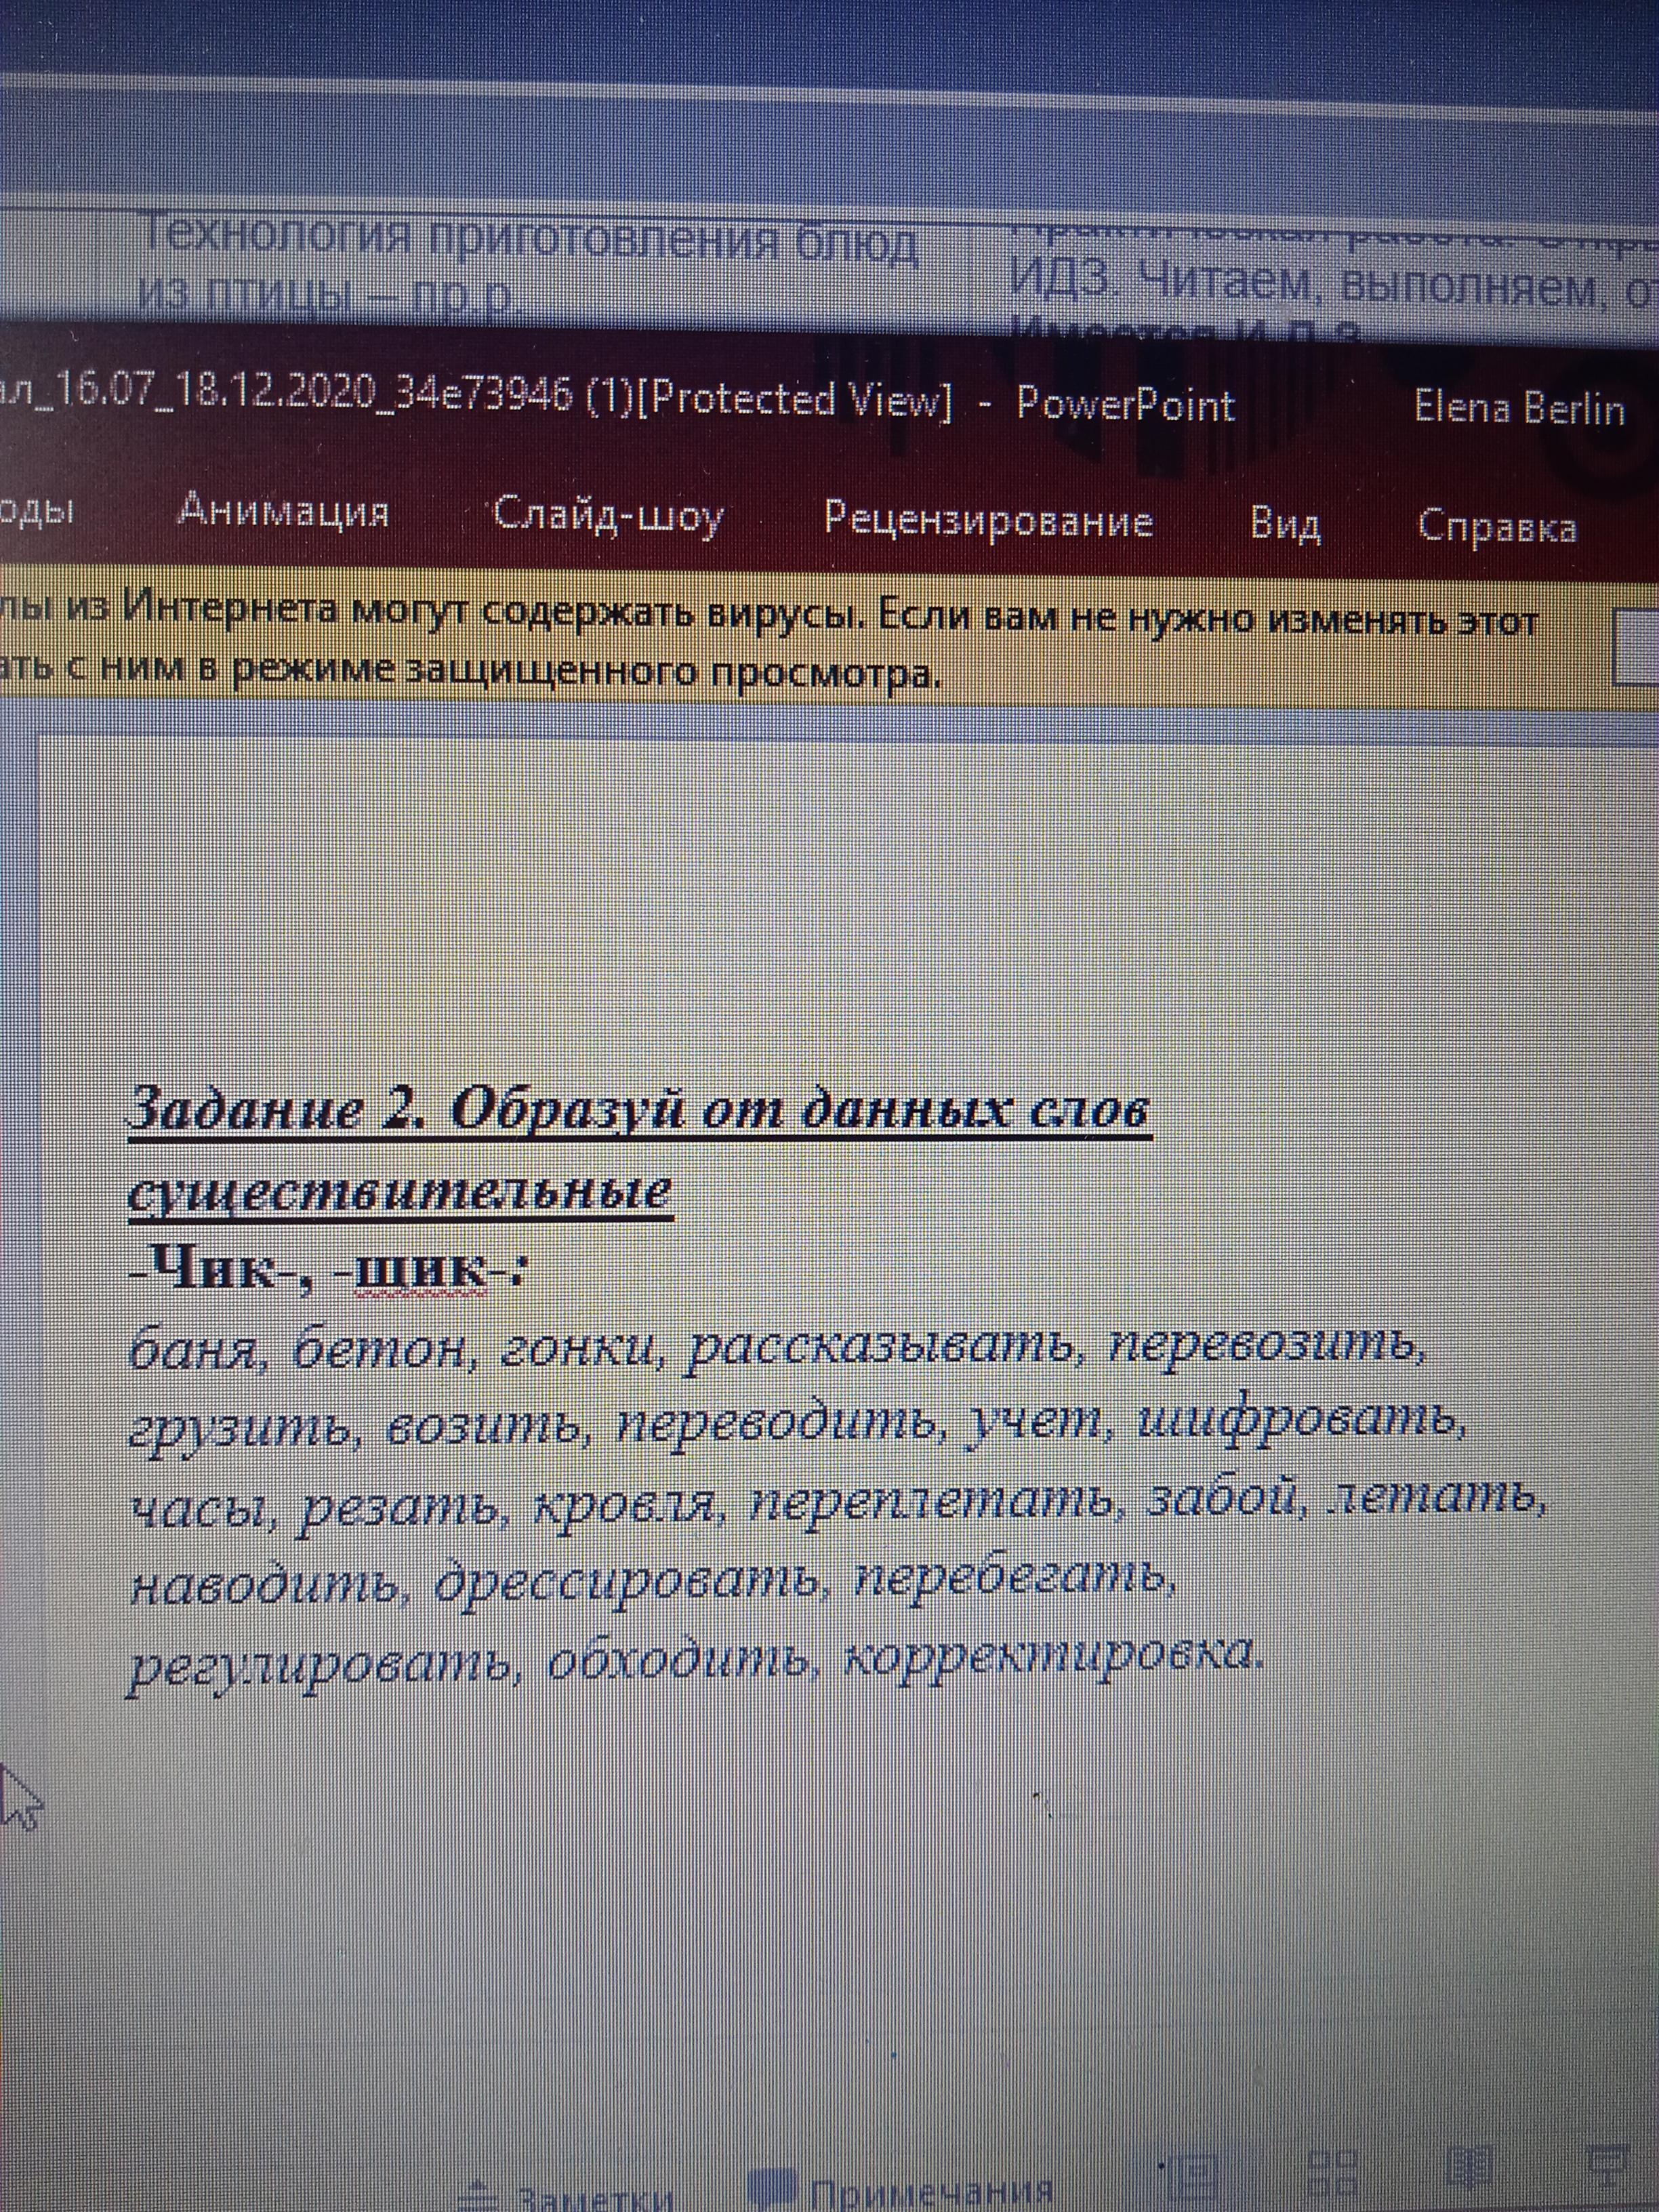Open the Слайд-шоу ribbon tab
This screenshot has width=1659, height=2212.
tap(608, 517)
